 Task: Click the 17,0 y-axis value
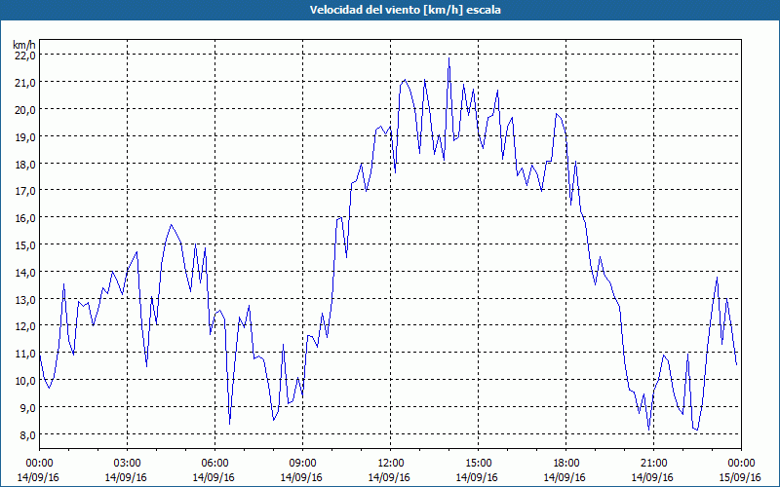(24, 191)
